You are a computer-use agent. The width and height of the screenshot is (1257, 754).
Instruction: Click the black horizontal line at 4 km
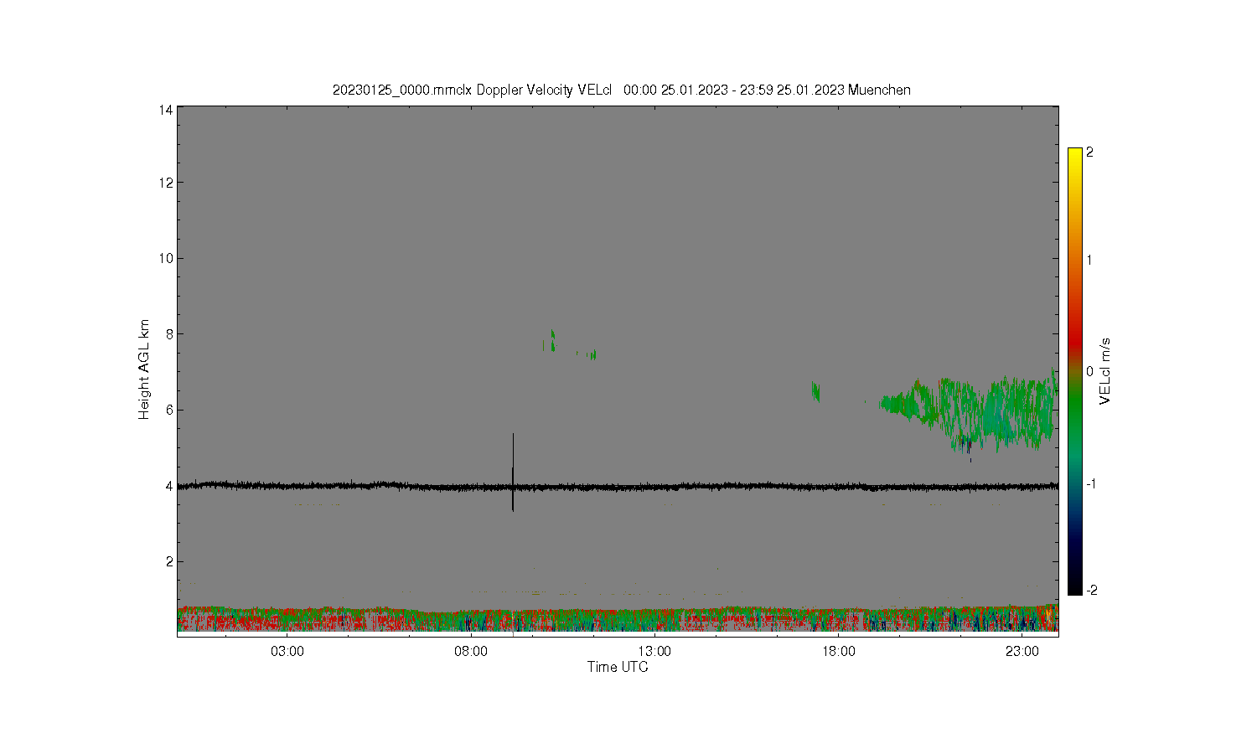click(618, 486)
